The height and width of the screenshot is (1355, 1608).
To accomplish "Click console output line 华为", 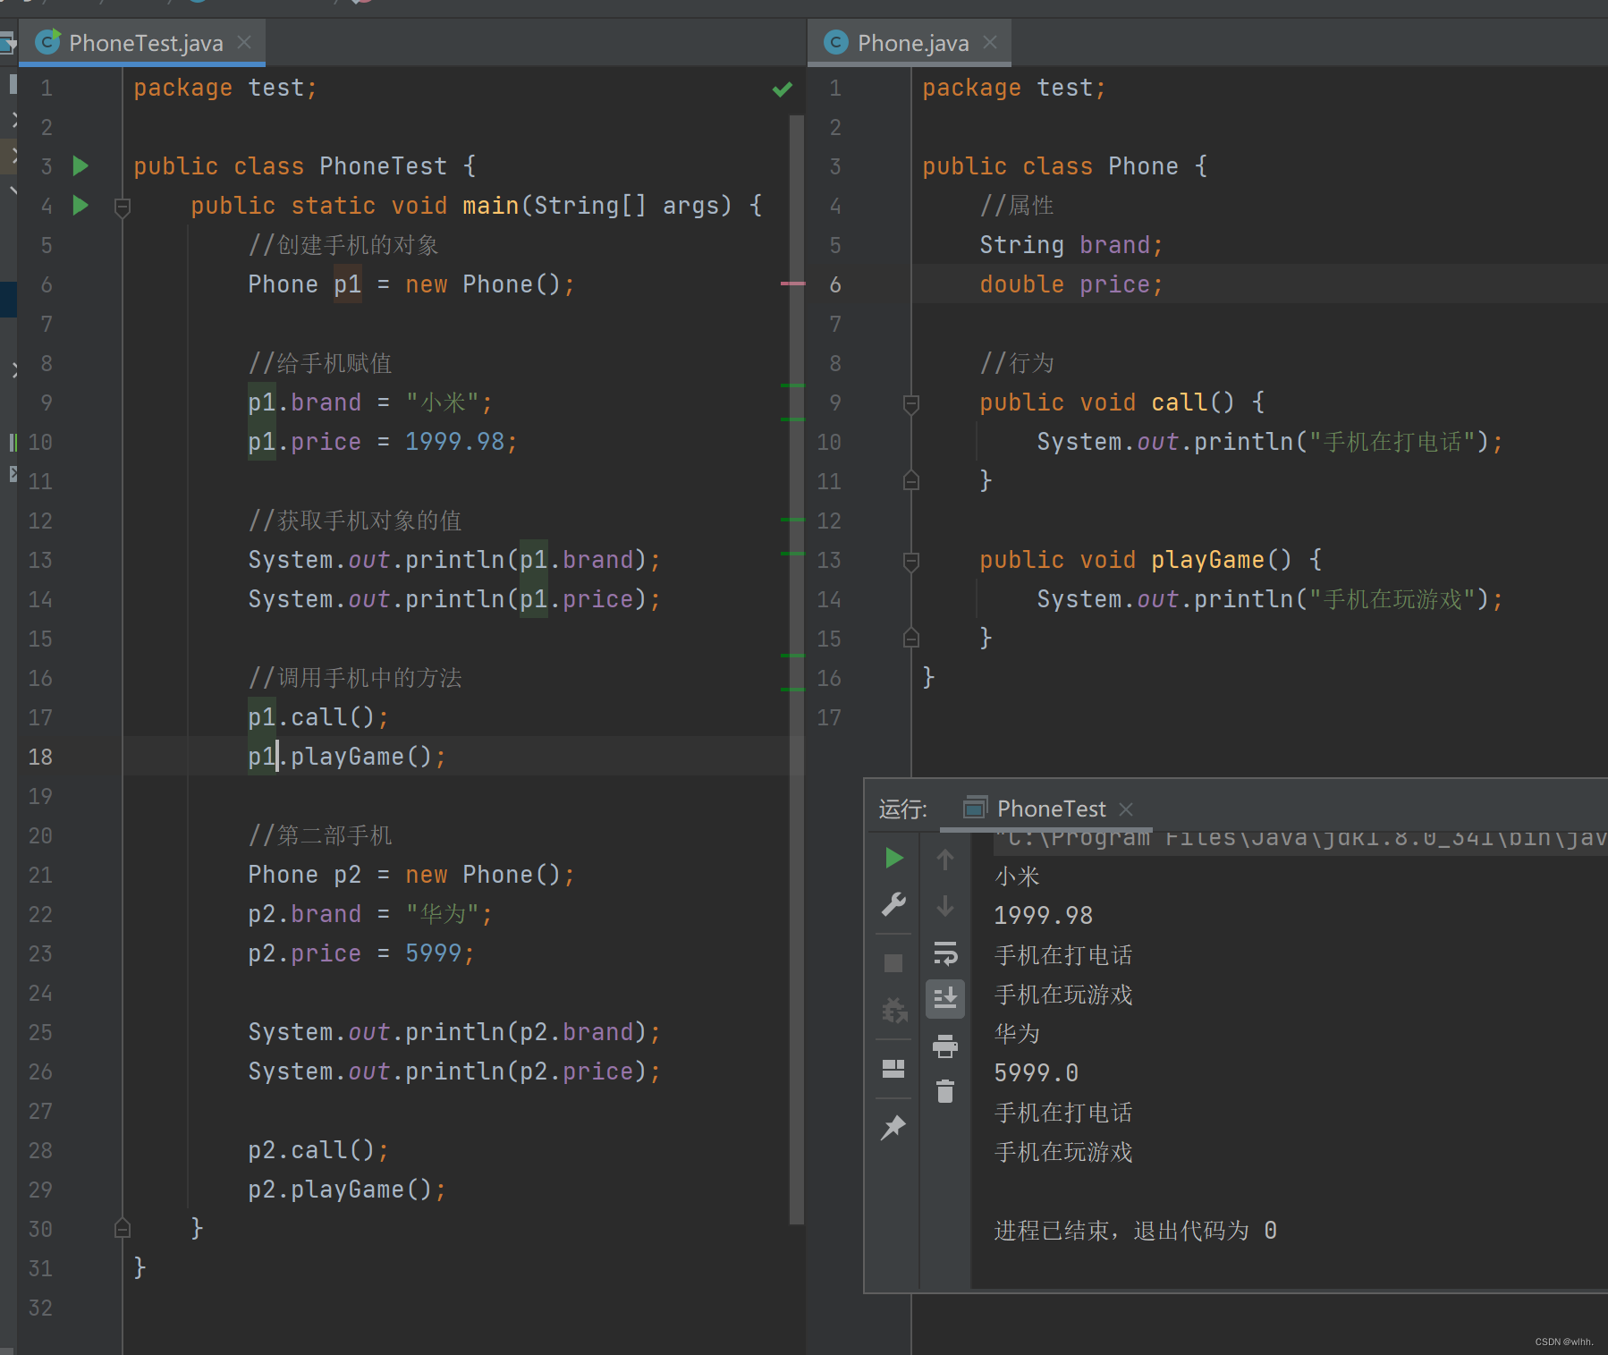I will tap(1017, 1033).
